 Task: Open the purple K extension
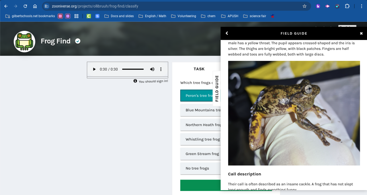click(318, 6)
